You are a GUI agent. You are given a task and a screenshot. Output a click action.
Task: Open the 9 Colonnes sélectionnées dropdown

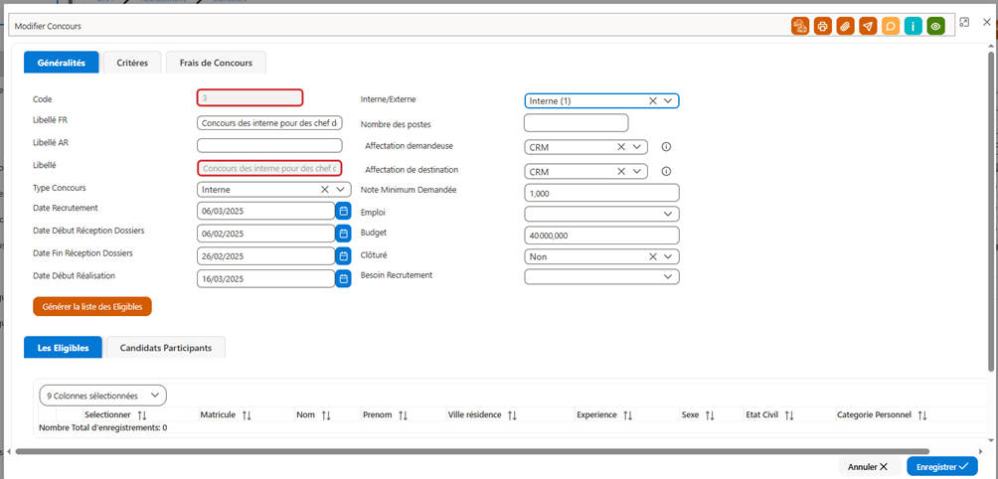tap(102, 396)
